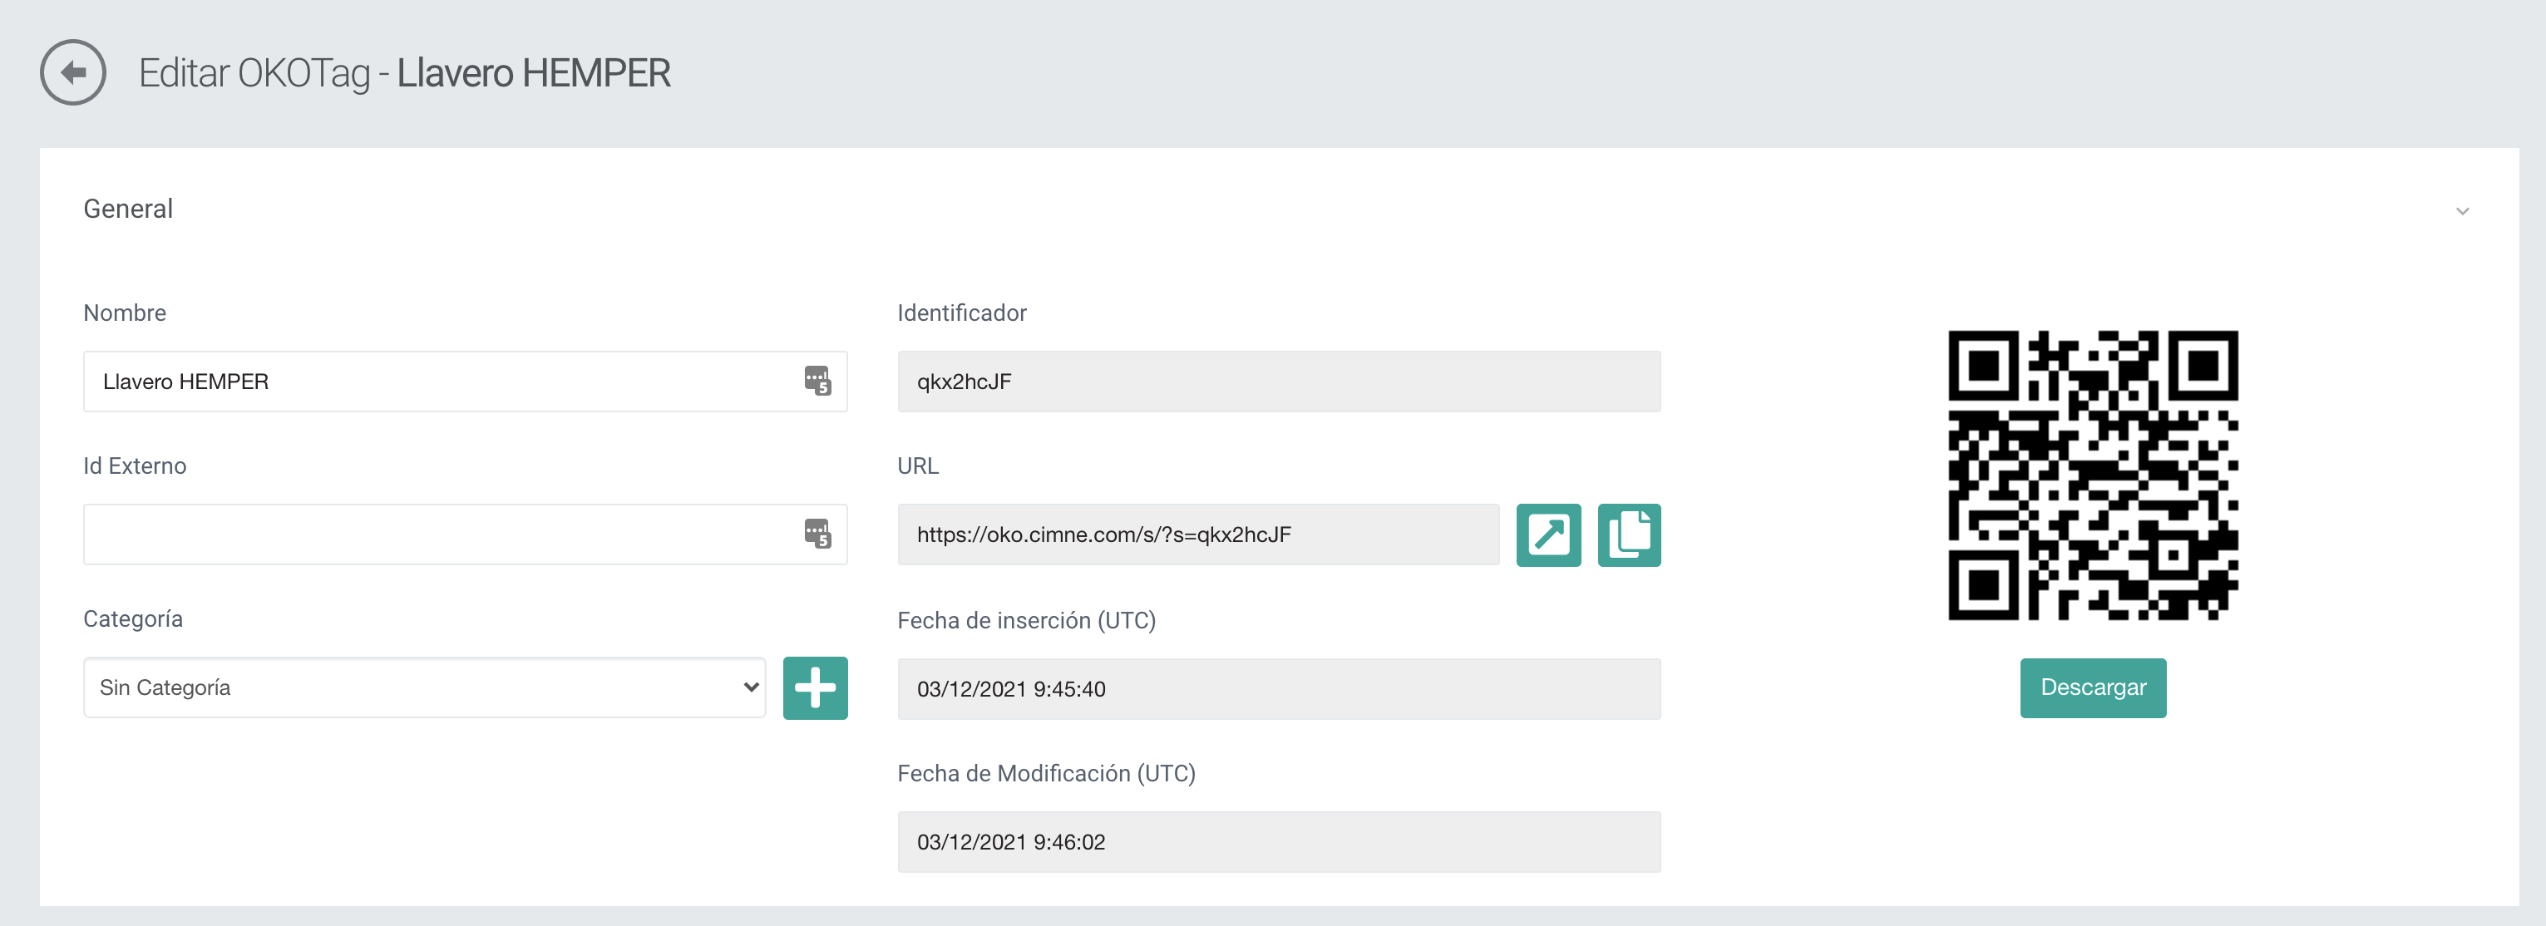
Task: Click the QR code image
Action: point(2094,475)
